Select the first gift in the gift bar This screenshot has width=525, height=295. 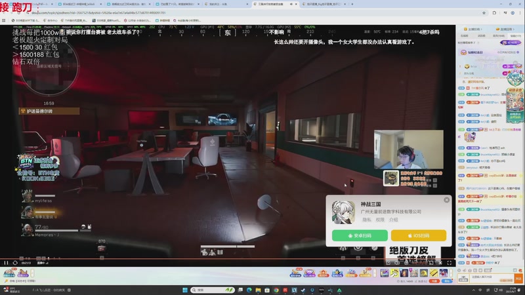385,273
